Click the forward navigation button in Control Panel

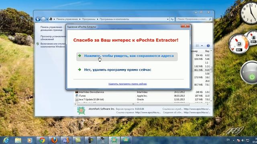click(43, 19)
